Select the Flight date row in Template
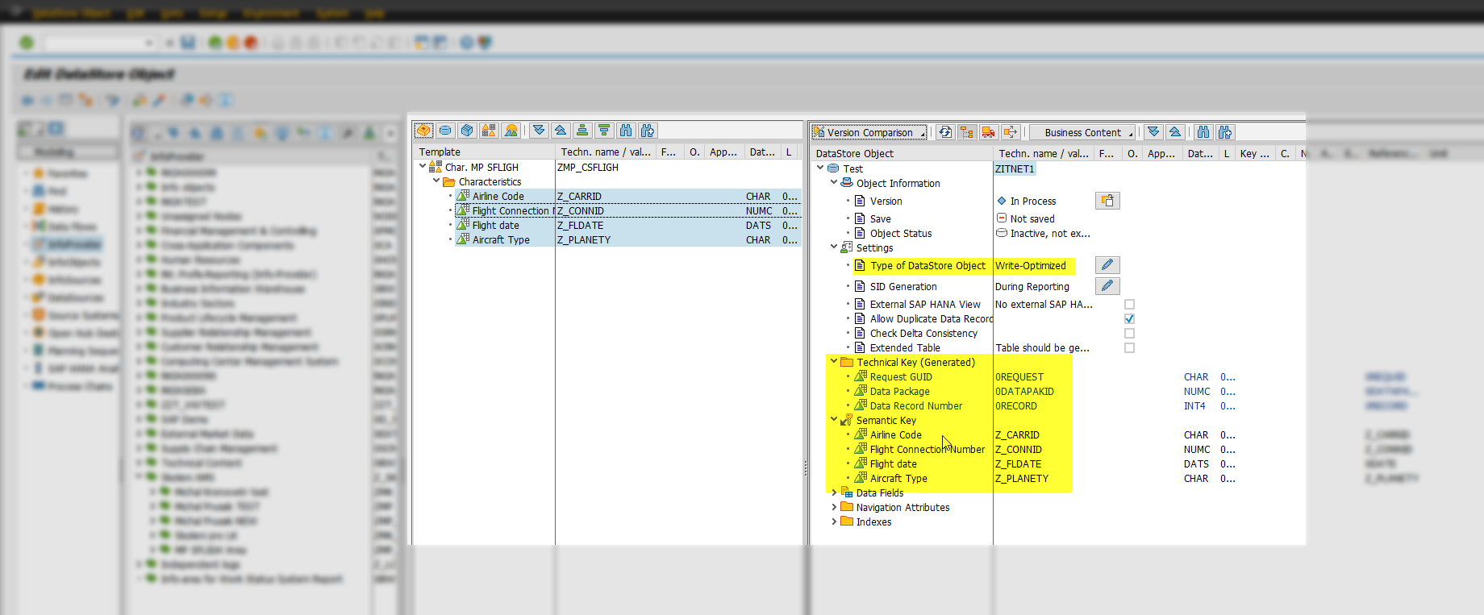The width and height of the screenshot is (1484, 615). click(495, 226)
